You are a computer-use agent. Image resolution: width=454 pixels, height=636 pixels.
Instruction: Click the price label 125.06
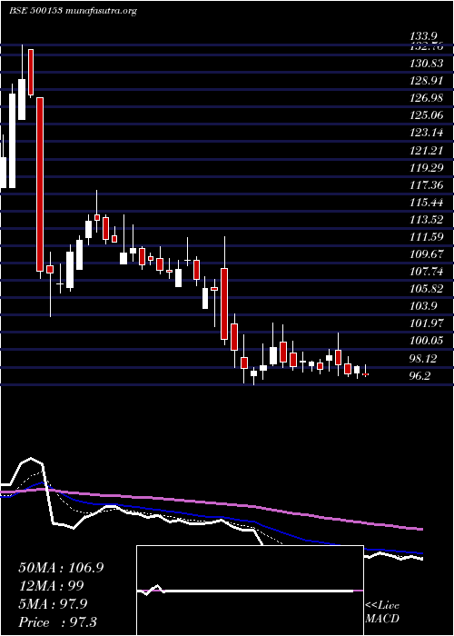[x=425, y=115]
